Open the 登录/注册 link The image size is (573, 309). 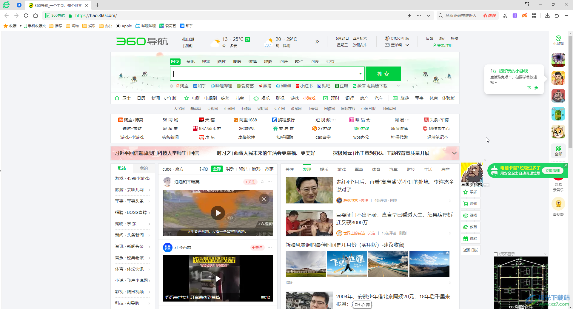point(443,45)
